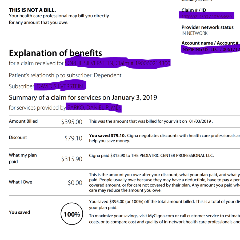Select the "What I Owe" row label

pos(20,182)
